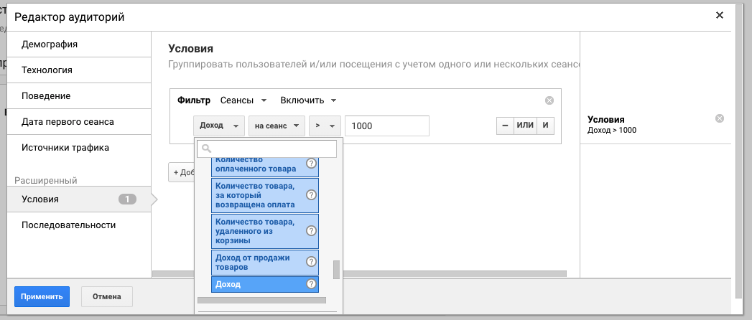Click help icon for Доход от продажи товаров

[x=311, y=262]
